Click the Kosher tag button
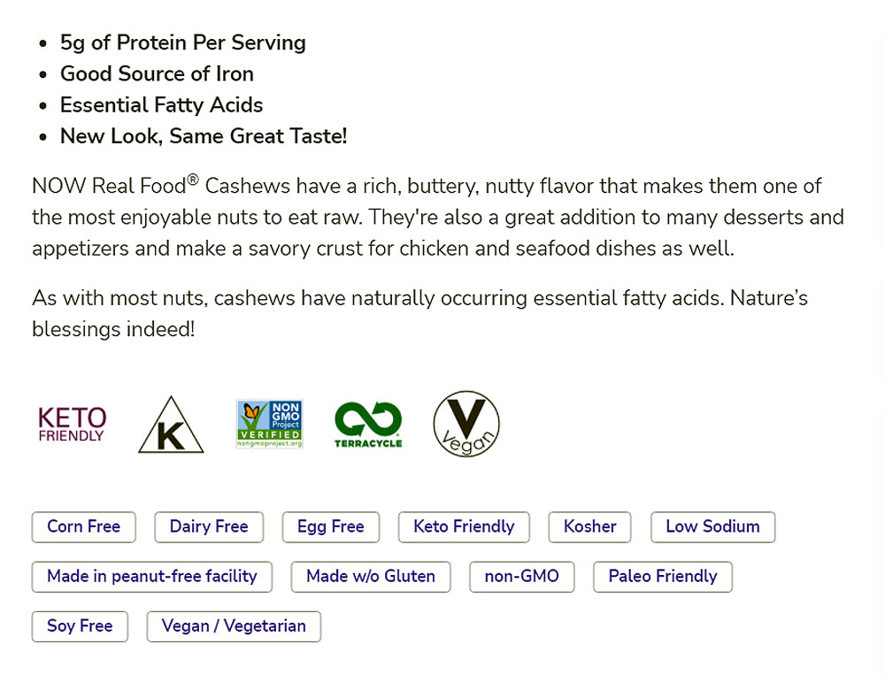This screenshot has height=675, width=885. click(589, 526)
